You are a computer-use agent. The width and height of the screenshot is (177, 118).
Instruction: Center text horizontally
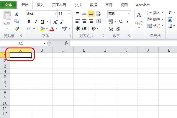[84, 21]
